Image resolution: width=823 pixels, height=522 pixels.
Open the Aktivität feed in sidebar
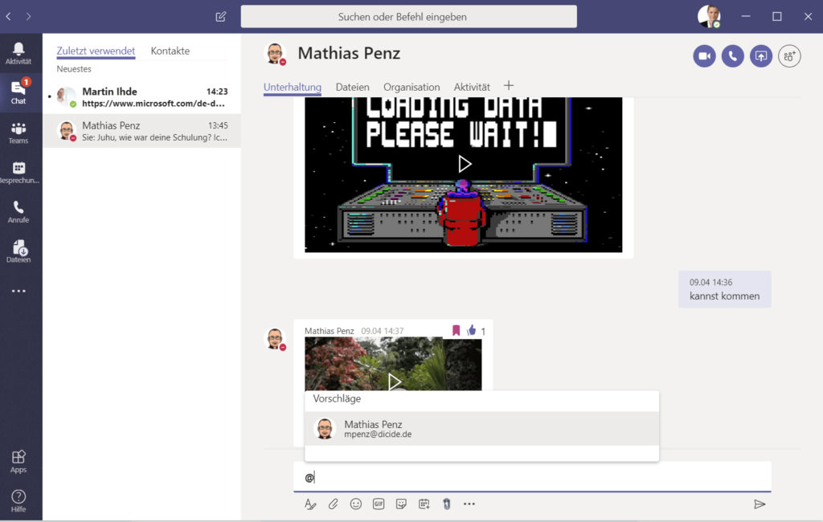[x=18, y=54]
